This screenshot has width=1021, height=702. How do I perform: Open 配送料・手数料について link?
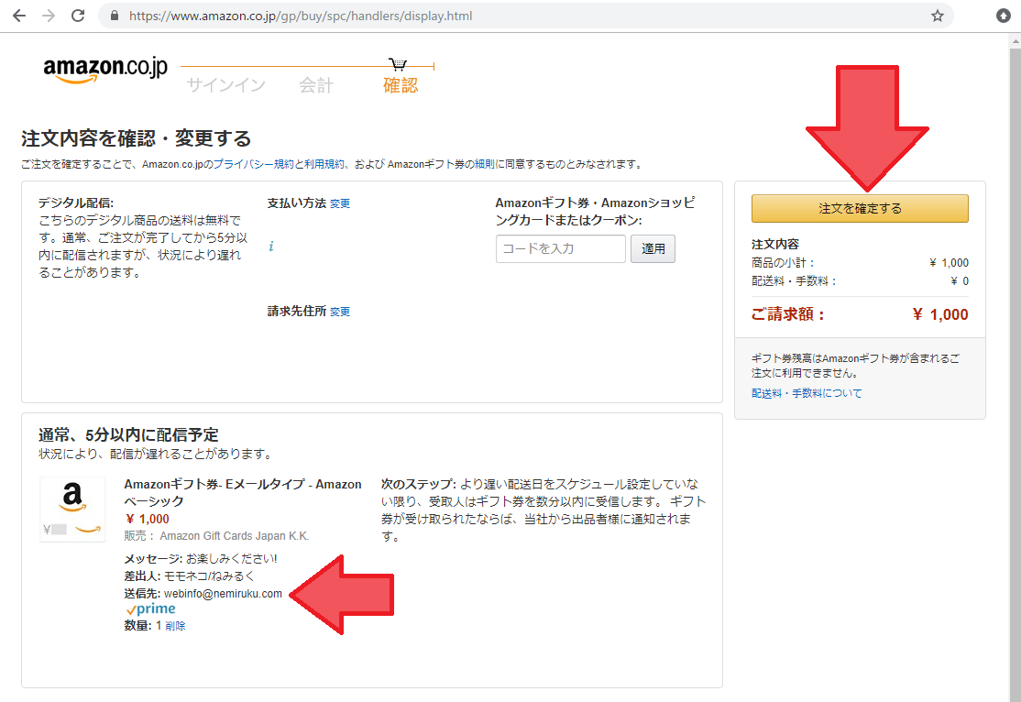(807, 393)
